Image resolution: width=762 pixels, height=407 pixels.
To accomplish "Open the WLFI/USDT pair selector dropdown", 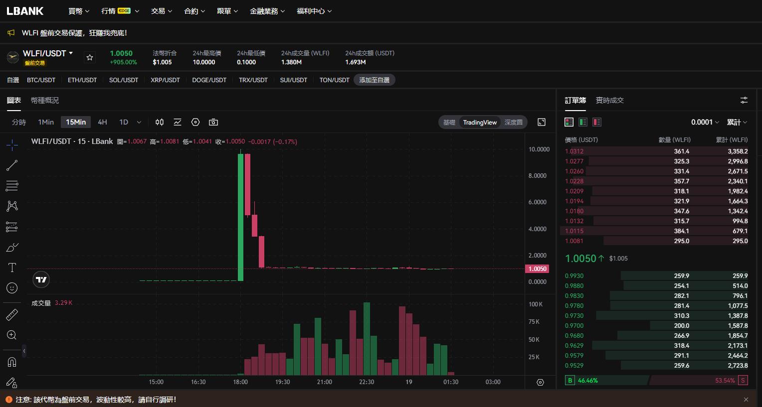I will pos(48,53).
